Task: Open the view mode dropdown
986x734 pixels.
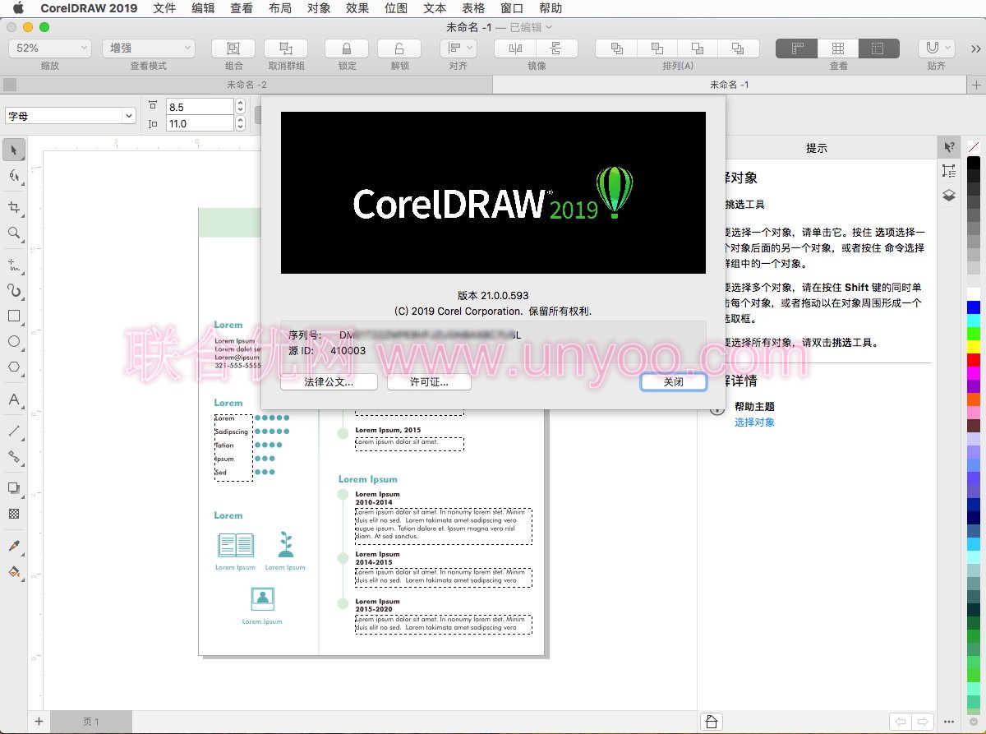Action: click(x=148, y=48)
